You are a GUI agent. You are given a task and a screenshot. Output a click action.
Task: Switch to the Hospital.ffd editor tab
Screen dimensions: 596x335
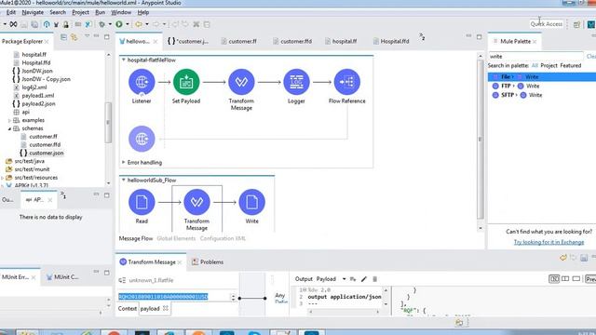[x=391, y=41]
